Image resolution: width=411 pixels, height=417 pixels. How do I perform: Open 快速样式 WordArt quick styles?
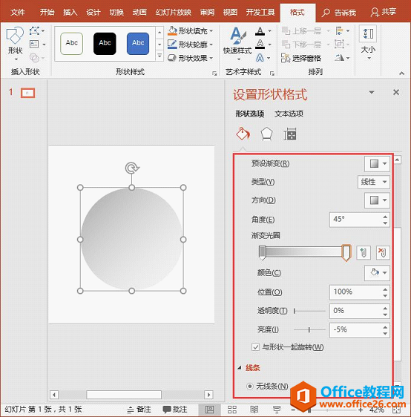237,44
